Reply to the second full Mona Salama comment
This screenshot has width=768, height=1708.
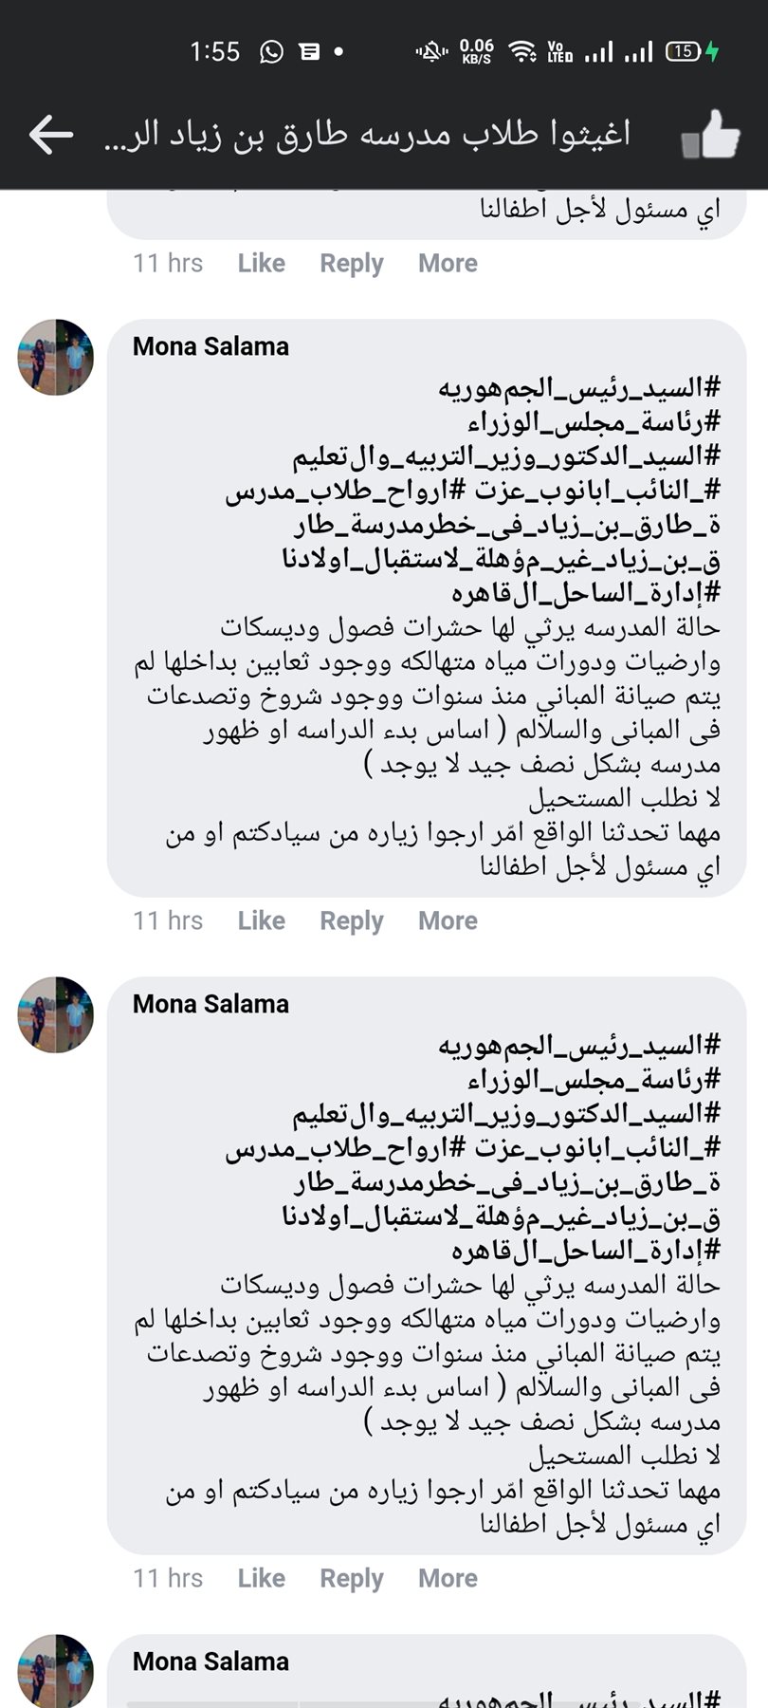pos(351,1578)
